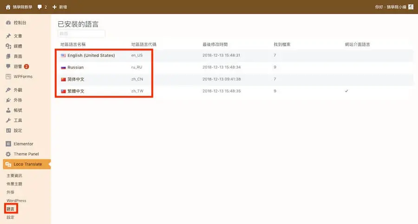
Task: Sort by the 地區語言代碼 column header
Action: click(x=144, y=44)
